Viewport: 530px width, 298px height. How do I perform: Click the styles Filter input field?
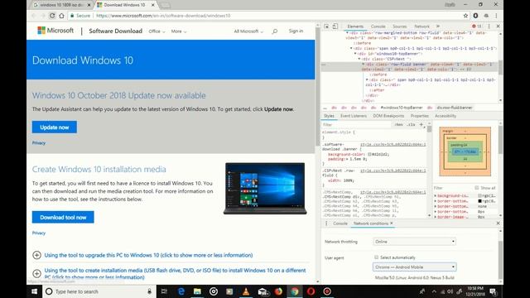pyautogui.click(x=355, y=125)
